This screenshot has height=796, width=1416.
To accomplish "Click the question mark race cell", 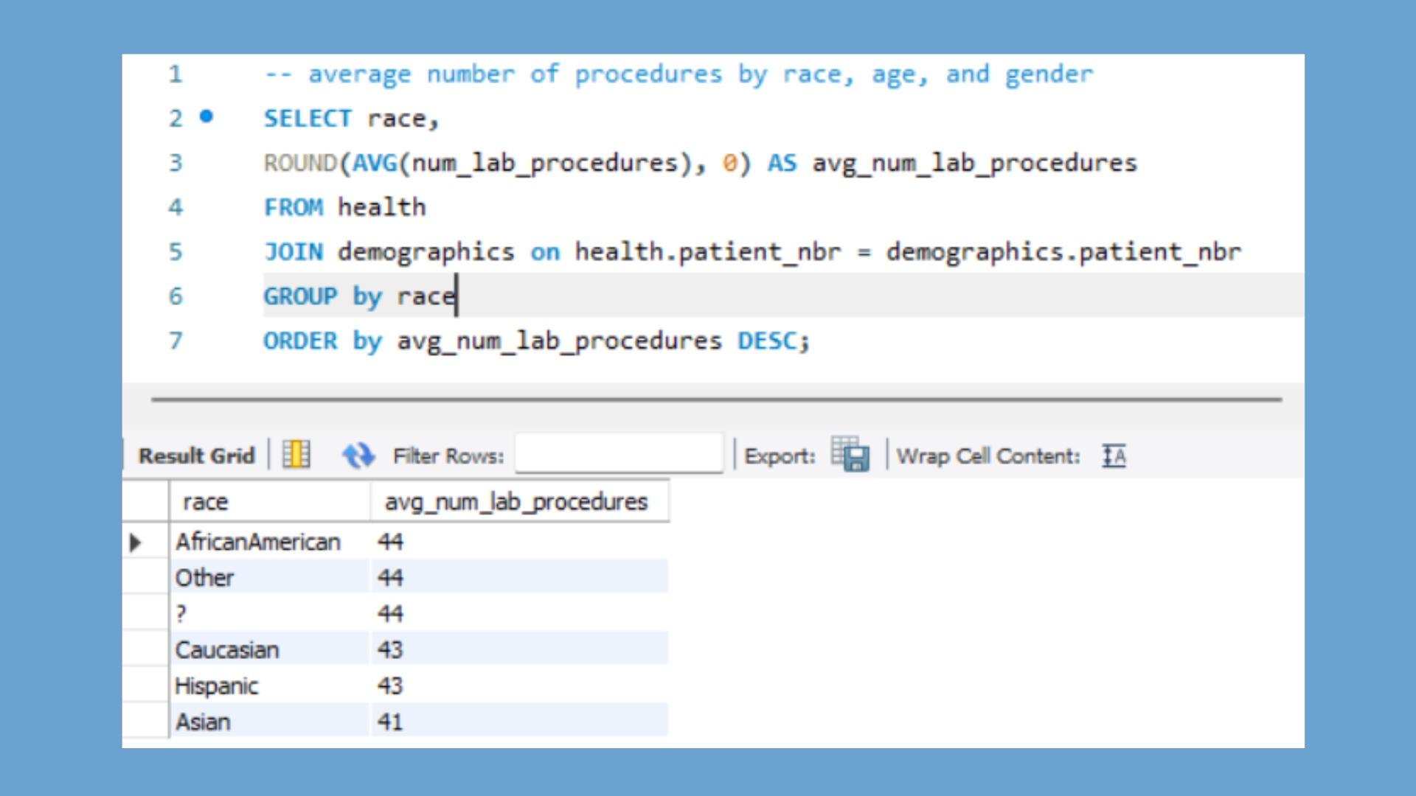I will click(x=181, y=614).
